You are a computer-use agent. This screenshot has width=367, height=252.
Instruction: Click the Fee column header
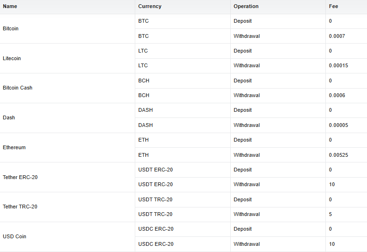click(333, 7)
